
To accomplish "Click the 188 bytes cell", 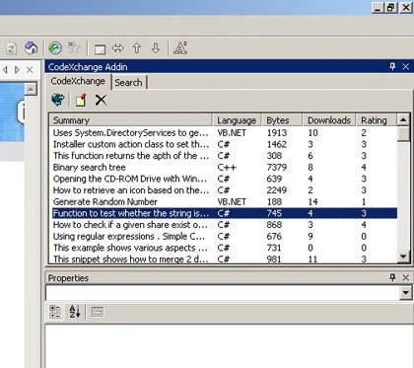I will click(x=274, y=202).
